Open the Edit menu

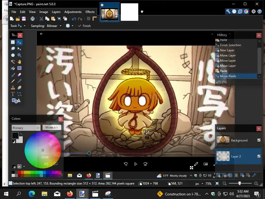[23, 12]
